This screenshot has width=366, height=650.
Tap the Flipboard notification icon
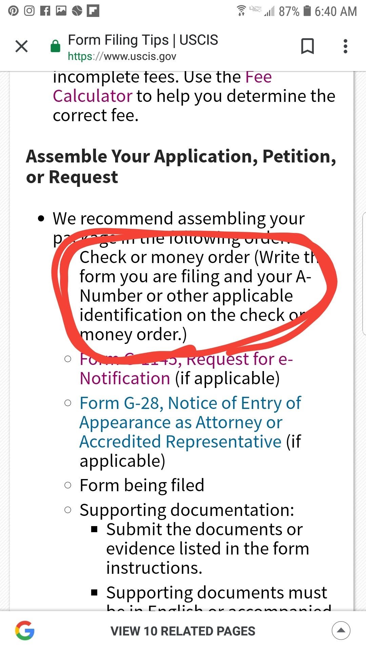93,11
